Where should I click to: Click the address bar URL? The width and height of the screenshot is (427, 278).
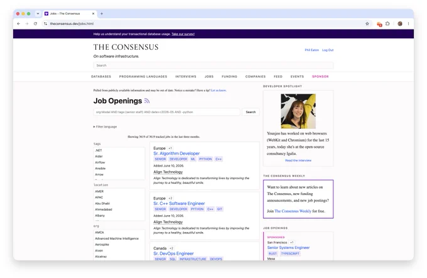pos(72,24)
